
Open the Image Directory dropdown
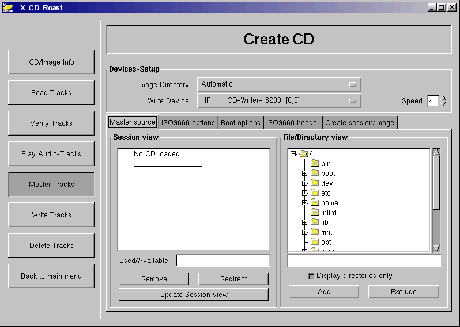tap(279, 85)
